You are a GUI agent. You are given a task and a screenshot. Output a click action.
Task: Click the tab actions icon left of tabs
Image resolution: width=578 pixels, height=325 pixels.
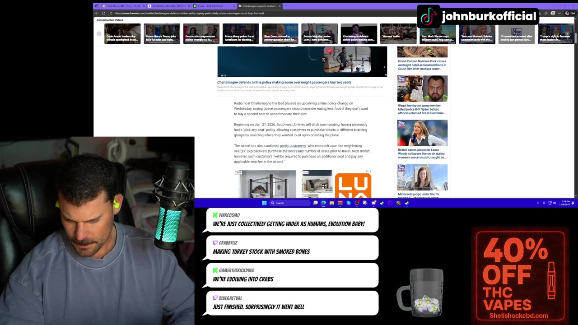tap(97, 6)
